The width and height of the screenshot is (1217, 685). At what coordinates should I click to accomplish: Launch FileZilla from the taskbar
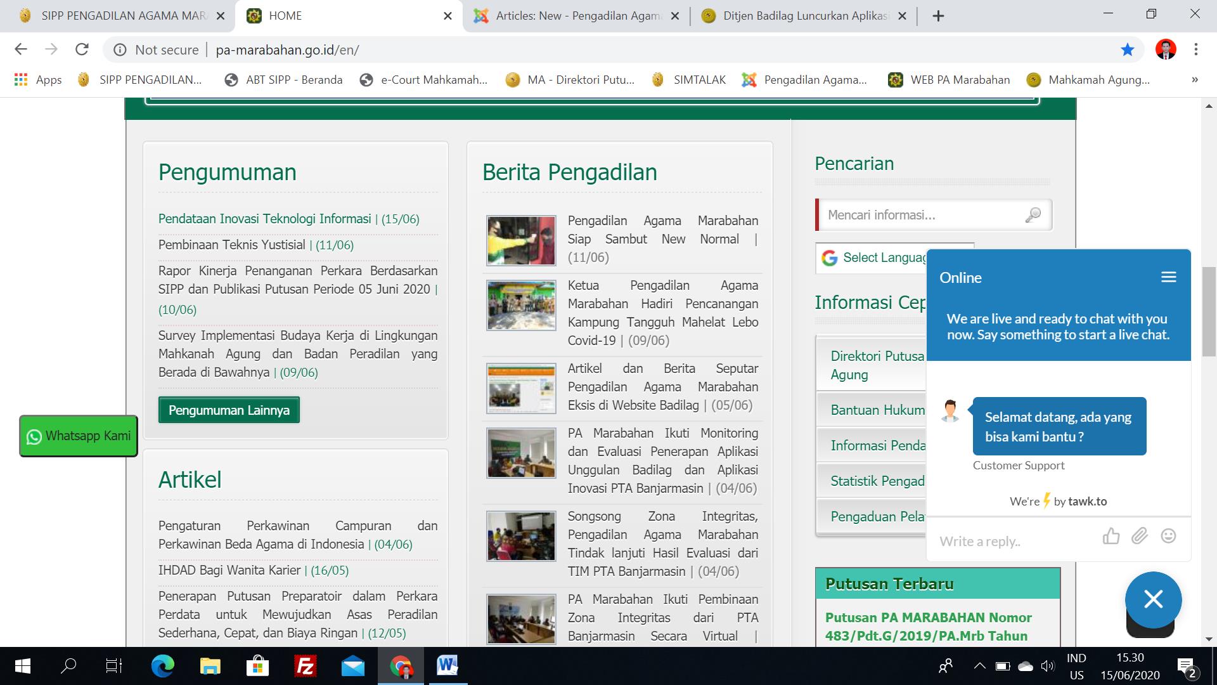pyautogui.click(x=305, y=666)
